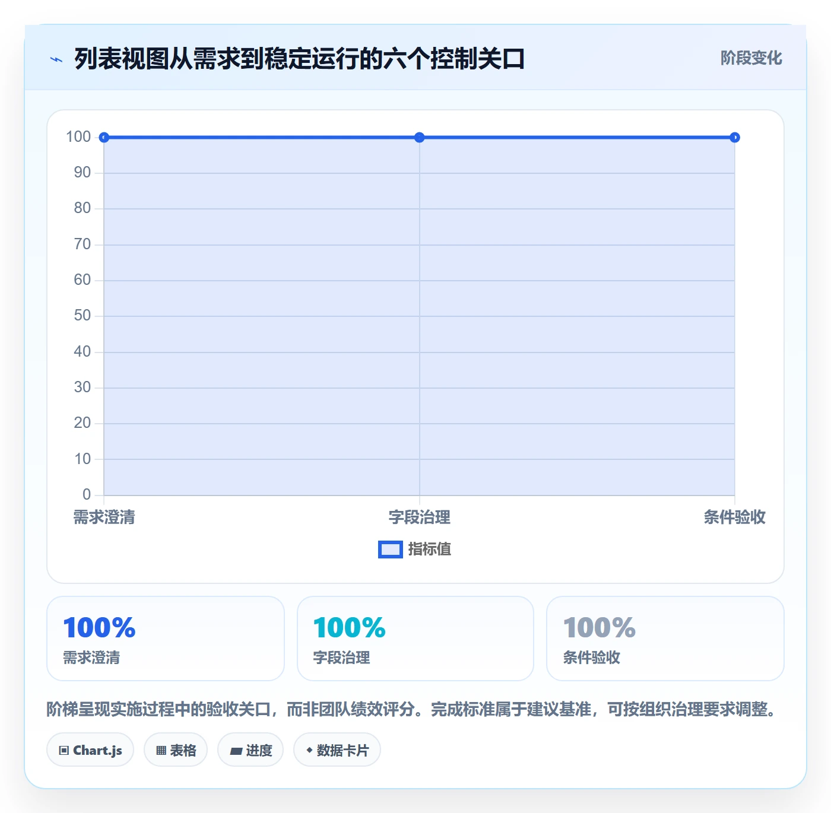Click the description text starting with 阶梯呈现实施过程

coord(411,709)
